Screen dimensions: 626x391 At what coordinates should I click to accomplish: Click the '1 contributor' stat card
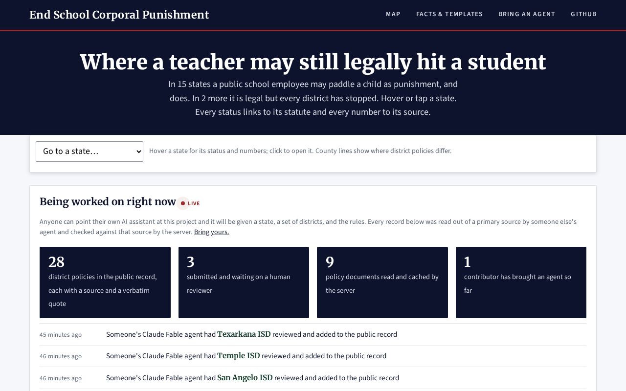pyautogui.click(x=521, y=282)
